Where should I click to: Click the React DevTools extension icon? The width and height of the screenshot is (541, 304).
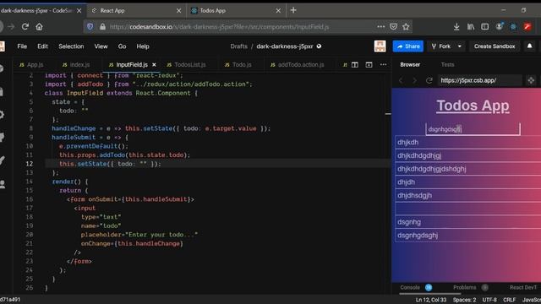(513, 26)
